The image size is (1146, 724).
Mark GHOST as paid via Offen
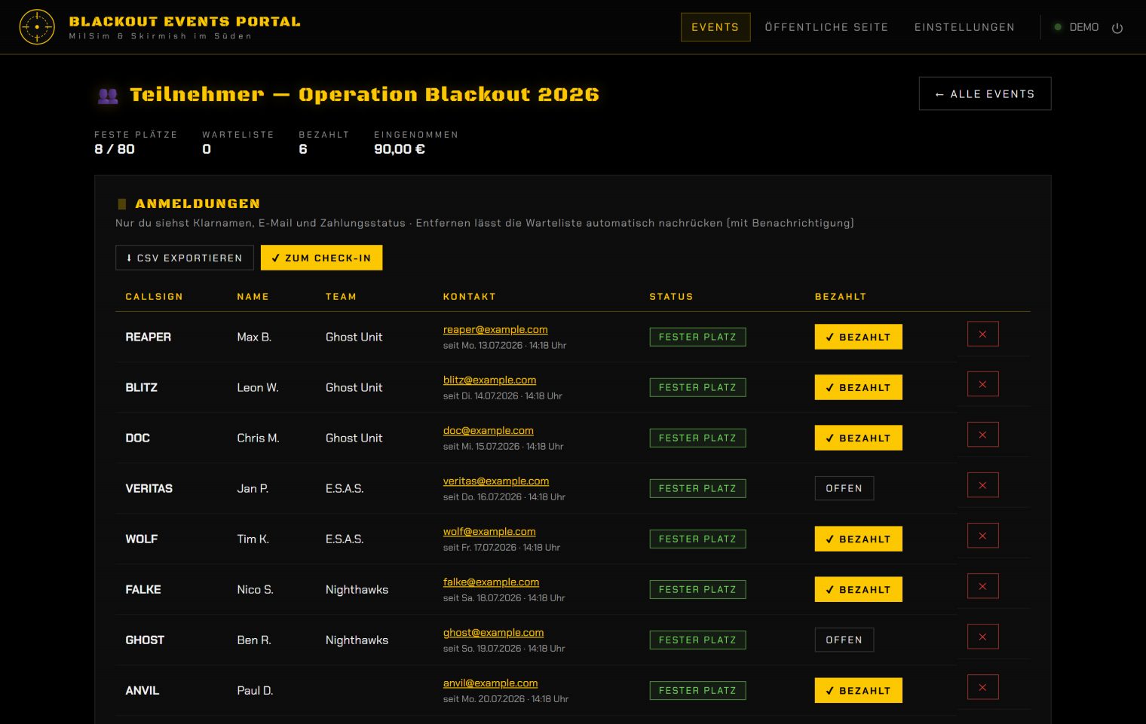point(844,640)
